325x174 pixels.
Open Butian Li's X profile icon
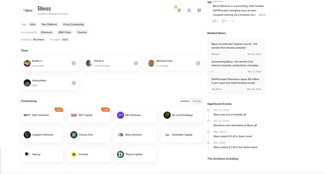click(x=74, y=63)
